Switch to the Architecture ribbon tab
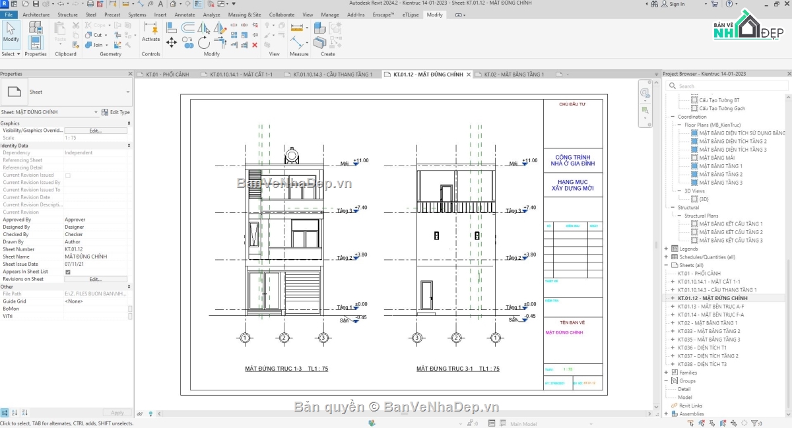 [x=36, y=14]
